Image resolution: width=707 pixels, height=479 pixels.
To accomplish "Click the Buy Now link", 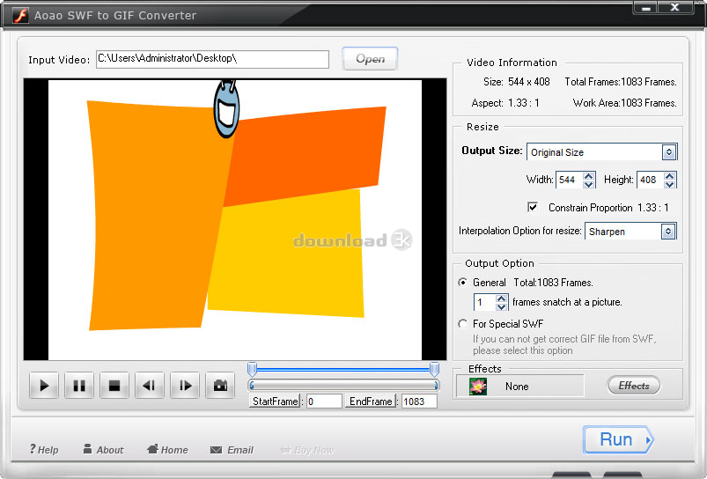I will coord(307,450).
